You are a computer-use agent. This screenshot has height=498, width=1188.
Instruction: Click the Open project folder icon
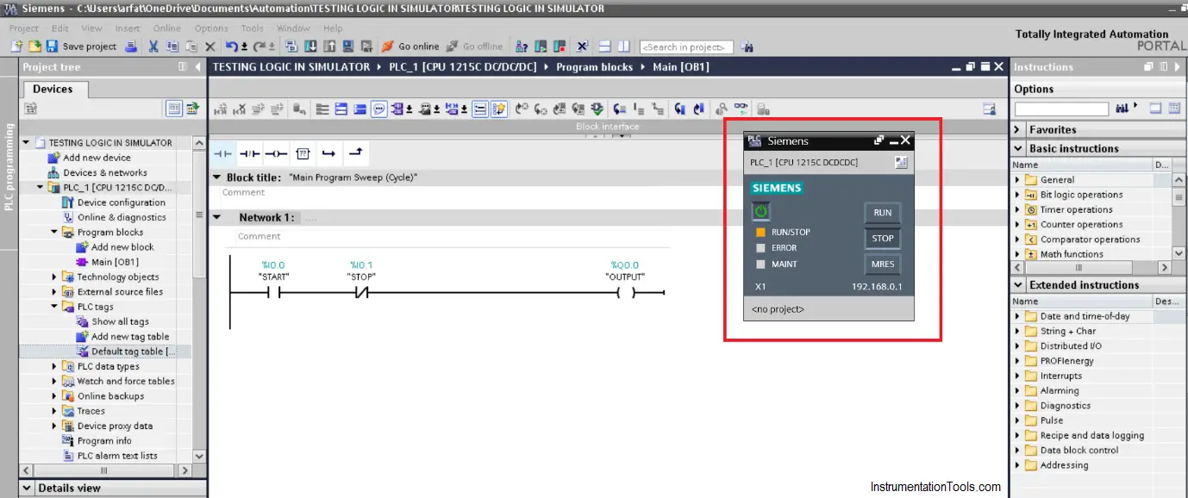(35, 47)
